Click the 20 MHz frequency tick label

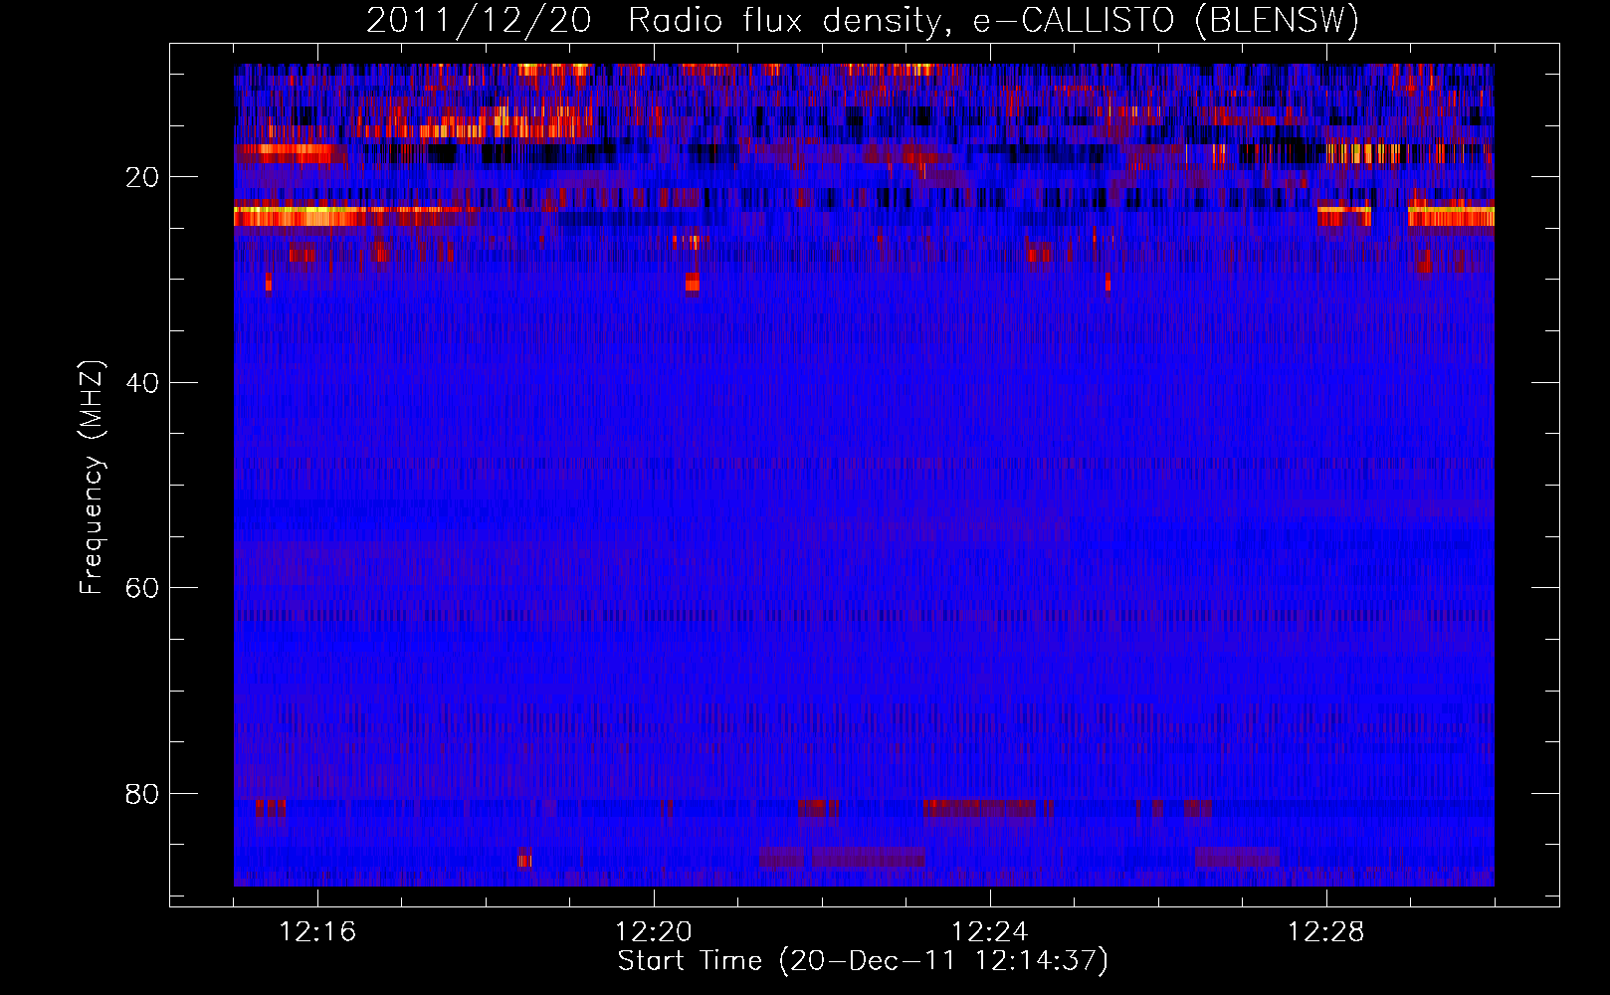[x=143, y=177]
